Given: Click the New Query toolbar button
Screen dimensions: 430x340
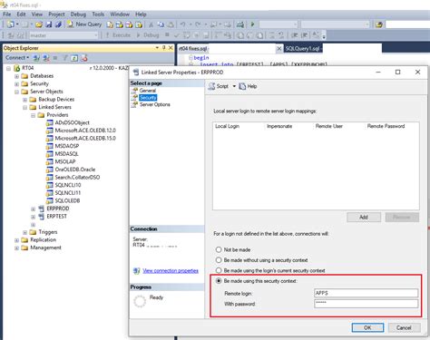Looking at the screenshot, I should [x=84, y=24].
